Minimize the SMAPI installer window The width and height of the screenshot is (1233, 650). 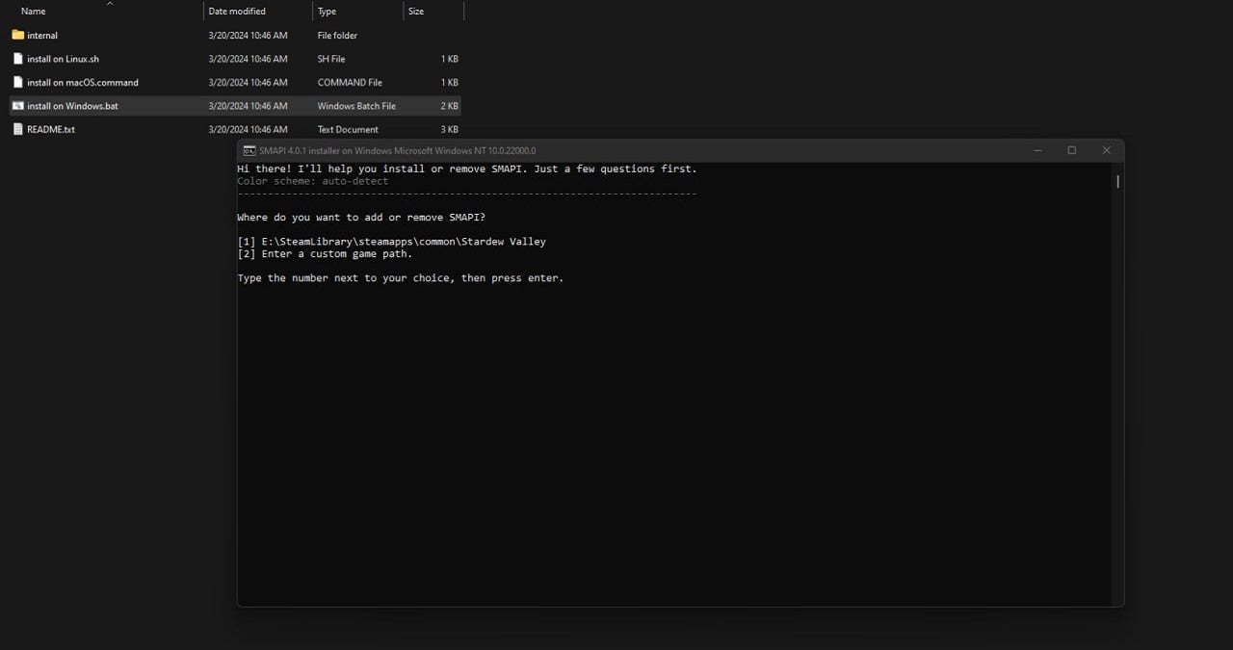coord(1037,150)
